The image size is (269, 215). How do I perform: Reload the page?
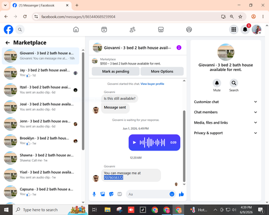[x=25, y=17]
